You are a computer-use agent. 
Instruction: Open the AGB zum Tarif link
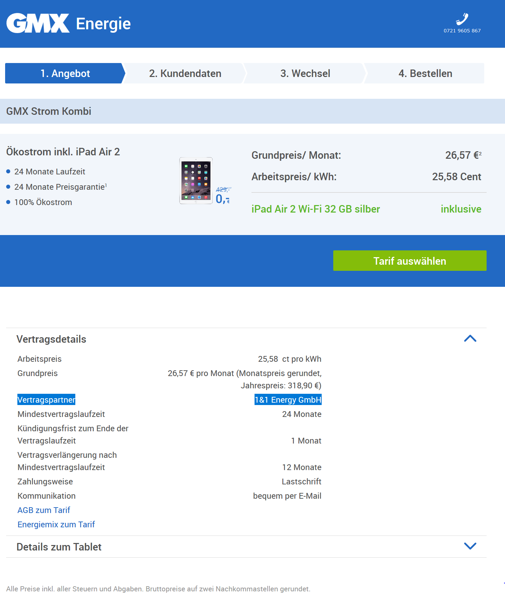[44, 510]
